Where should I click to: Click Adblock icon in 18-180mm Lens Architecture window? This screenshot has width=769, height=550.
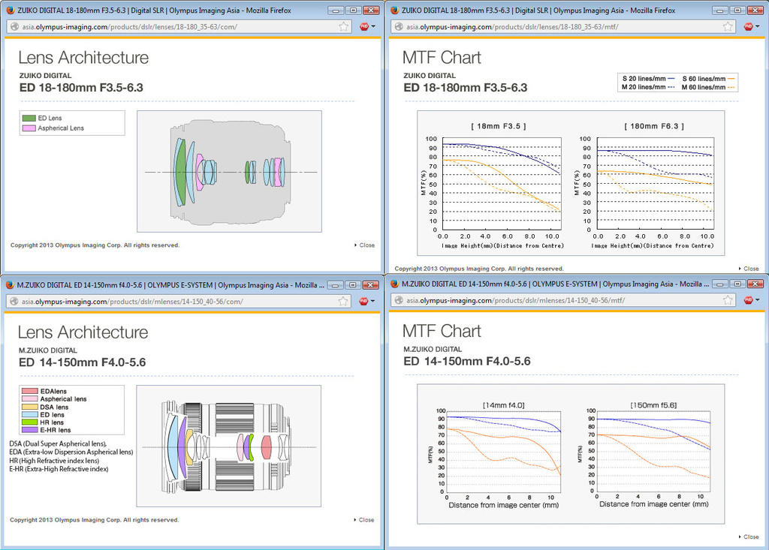[364, 27]
